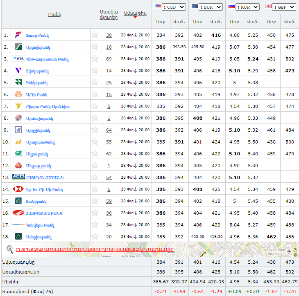The image size is (299, 296).
Task: Click the Acba bank green logo
Action: coord(18,153)
